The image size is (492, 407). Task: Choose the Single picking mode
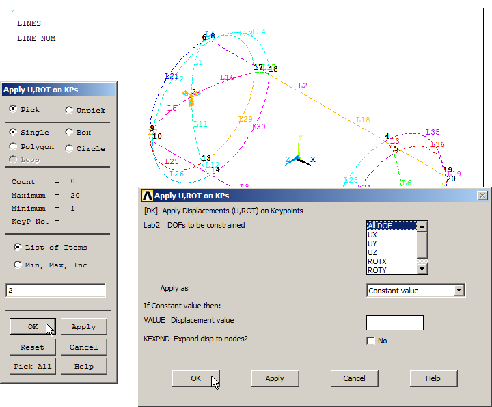(13, 132)
